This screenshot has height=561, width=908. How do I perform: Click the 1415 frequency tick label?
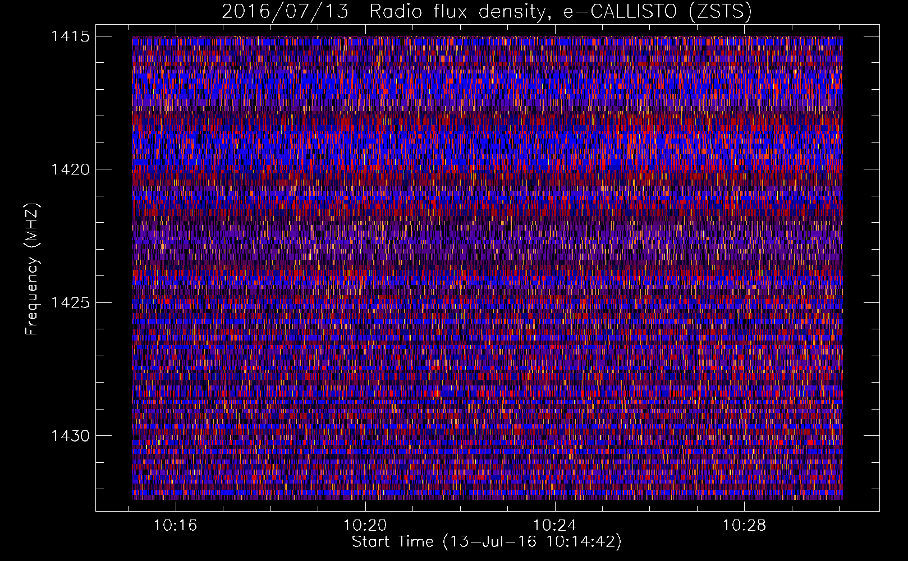(70, 36)
